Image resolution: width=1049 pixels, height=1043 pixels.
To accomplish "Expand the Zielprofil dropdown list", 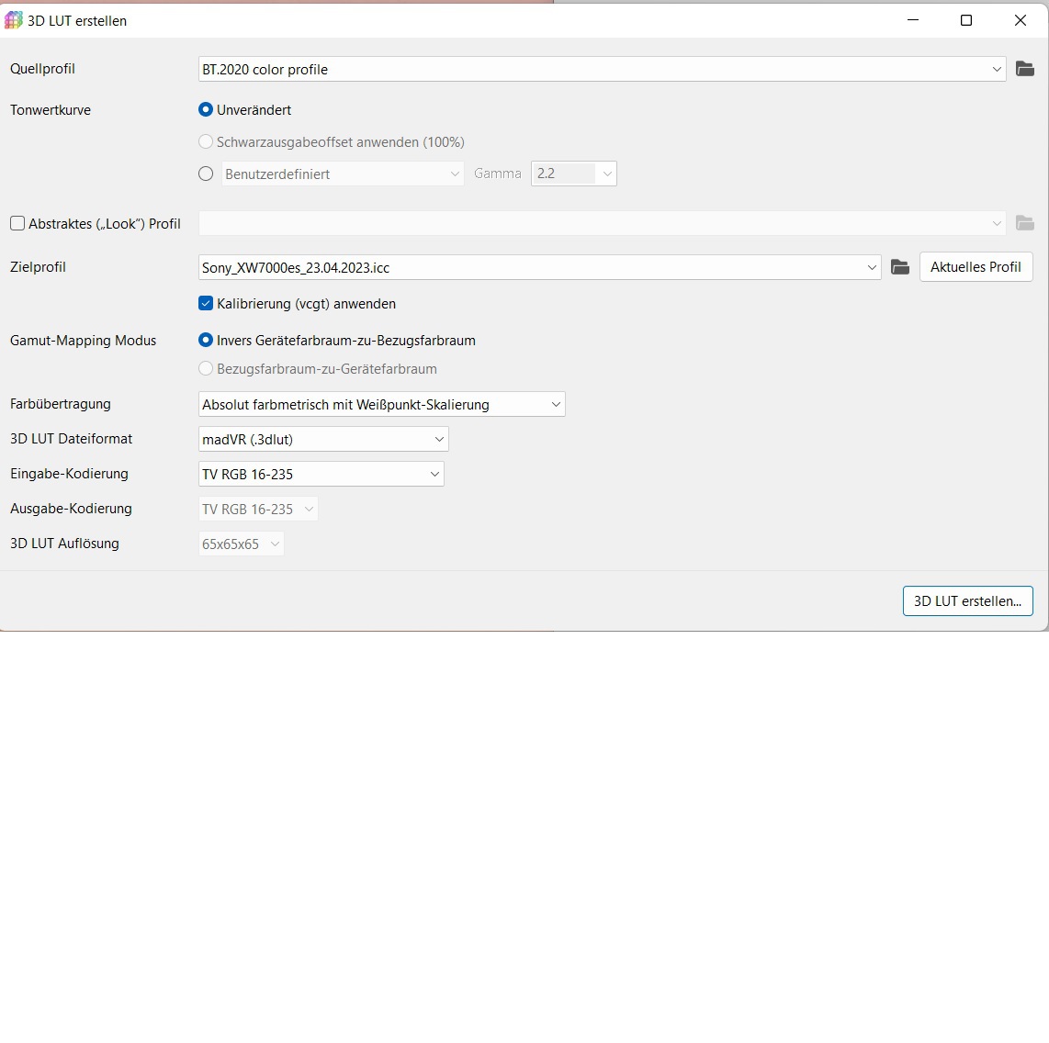I will (x=872, y=268).
